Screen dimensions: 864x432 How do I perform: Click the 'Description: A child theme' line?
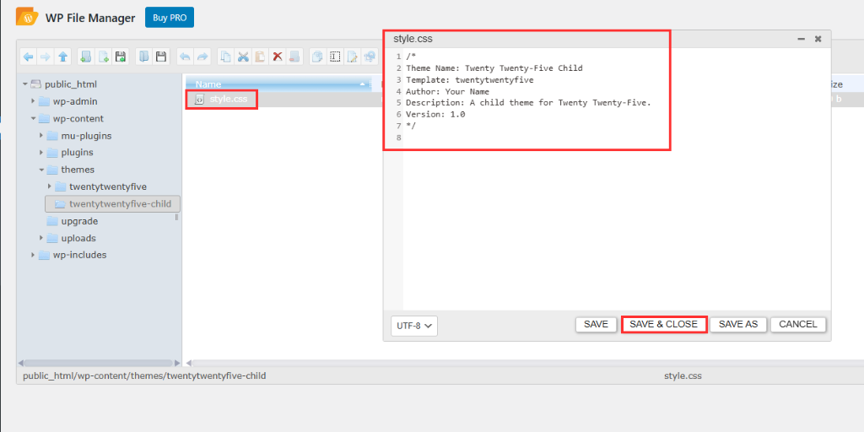coord(528,103)
